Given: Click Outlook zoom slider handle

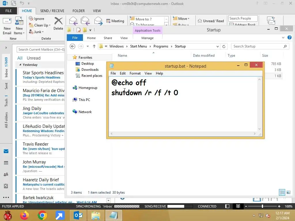Looking at the screenshot, I should tap(262, 206).
